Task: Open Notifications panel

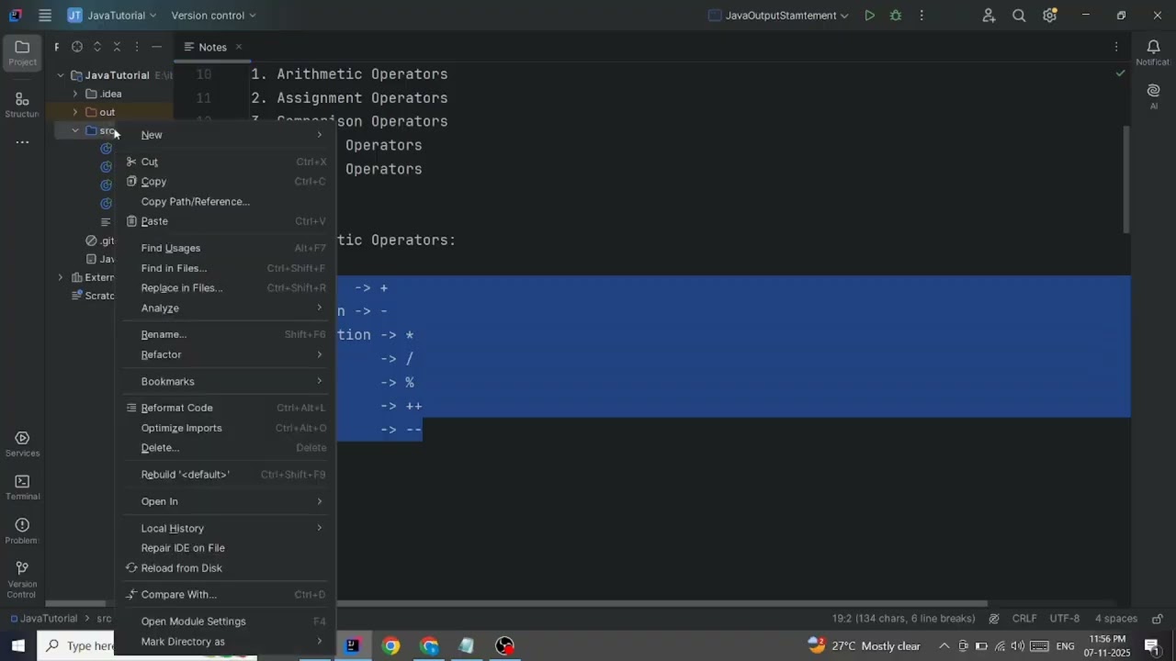Action: (x=1153, y=53)
